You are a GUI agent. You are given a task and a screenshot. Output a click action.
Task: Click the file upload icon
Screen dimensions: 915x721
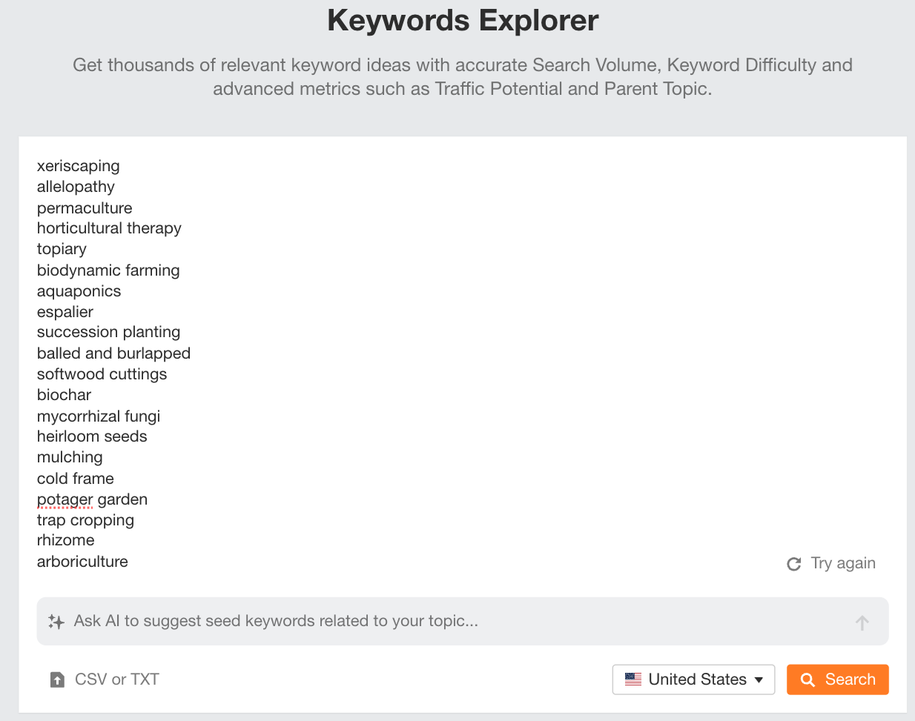[x=57, y=680]
